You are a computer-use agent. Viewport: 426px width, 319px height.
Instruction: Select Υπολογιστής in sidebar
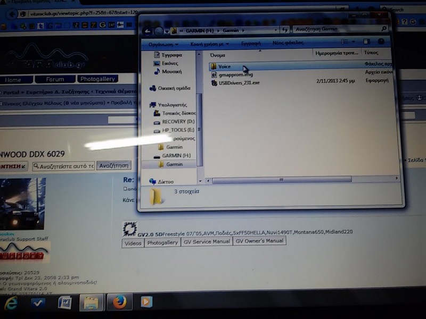pos(168,105)
